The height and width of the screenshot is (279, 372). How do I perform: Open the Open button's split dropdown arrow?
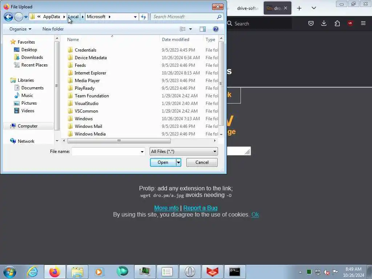[178, 162]
